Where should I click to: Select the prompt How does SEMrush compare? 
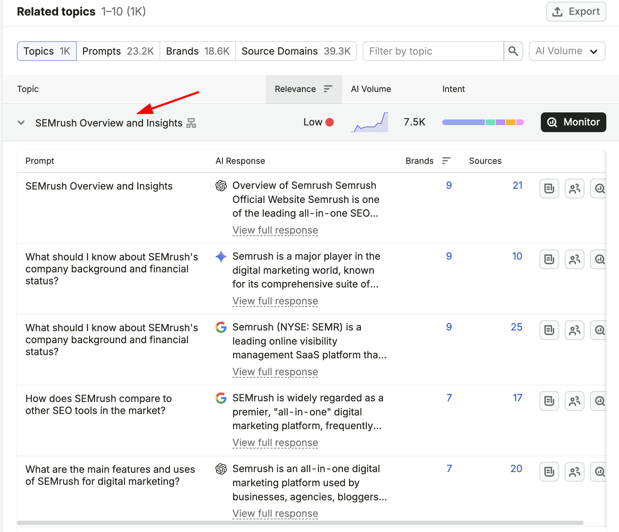coord(99,404)
